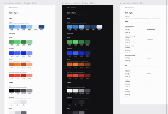Choose Information normal blue swatch in Light frame
Image resolution: width=168 pixels, height=114 pixels.
click(x=12, y=53)
